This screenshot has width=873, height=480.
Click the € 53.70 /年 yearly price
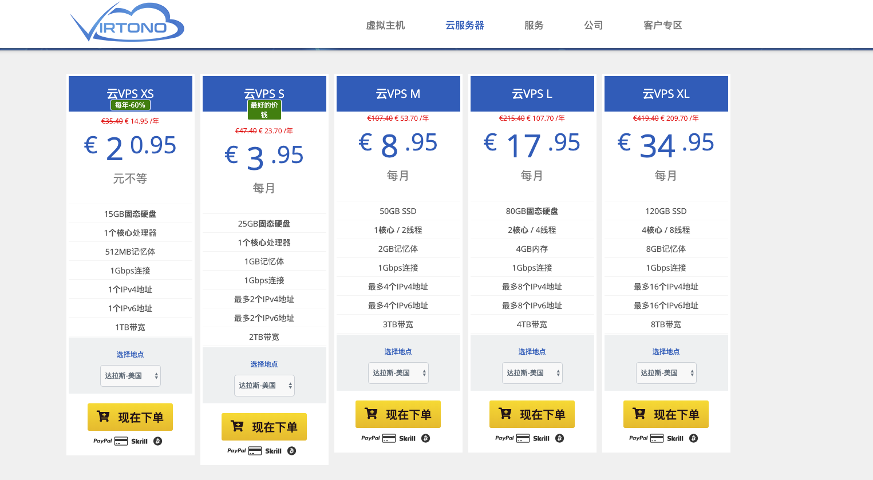click(412, 118)
